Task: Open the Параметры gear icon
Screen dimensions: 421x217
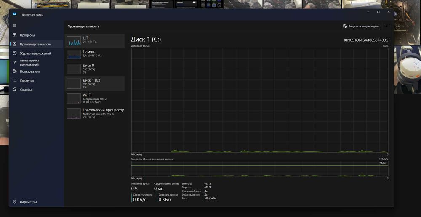Action: click(15, 202)
